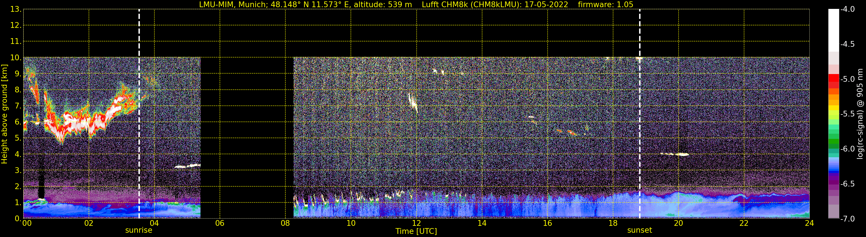Click the height tick label '7.' on the y-axis
The height and width of the screenshot is (237, 866).
click(x=18, y=106)
